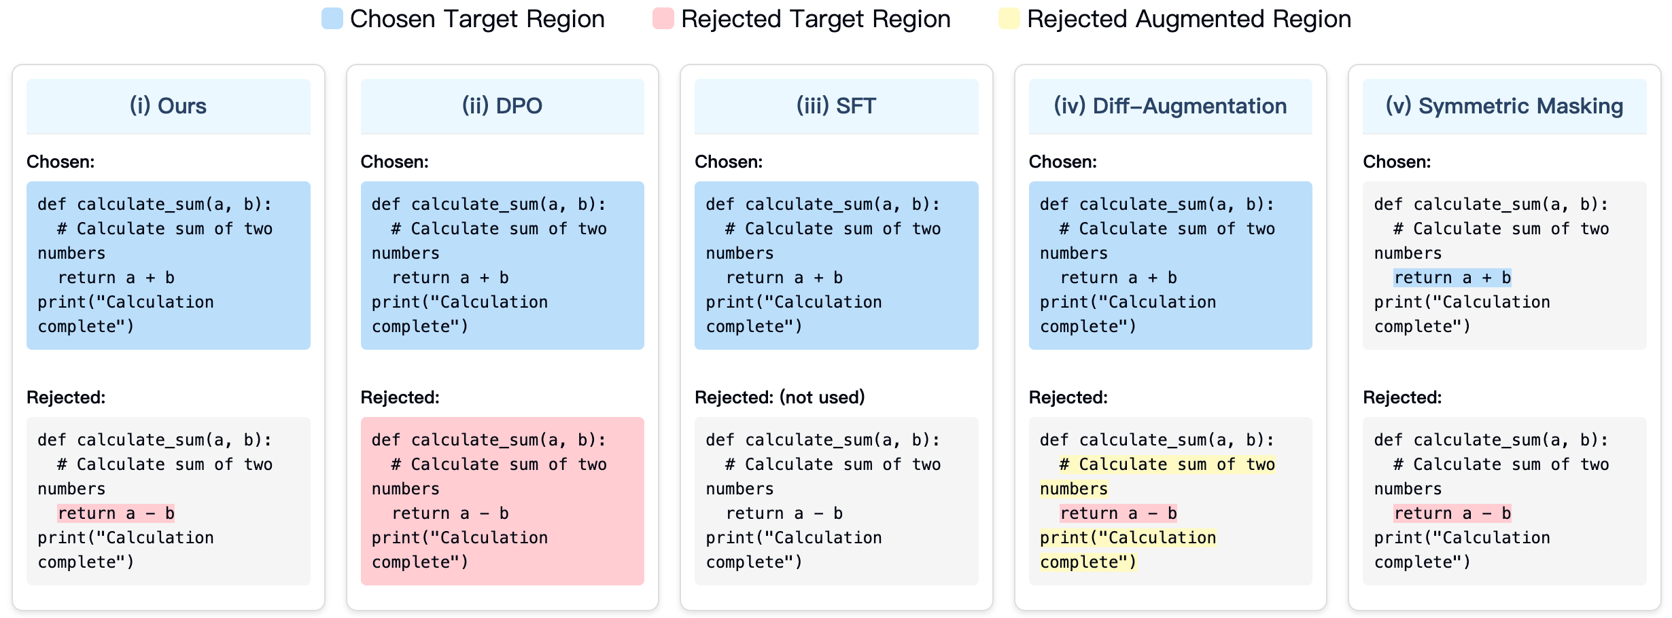This screenshot has width=1672, height=618.
Task: Click the pink Rejected Target Region legend swatch
Action: [663, 19]
